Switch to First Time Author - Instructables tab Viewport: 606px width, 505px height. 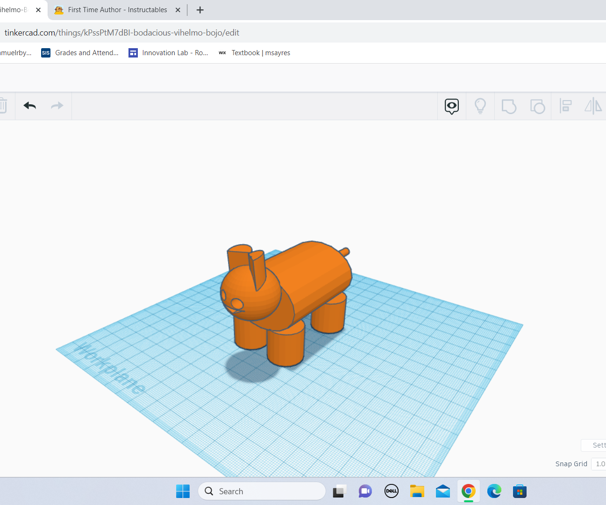pos(117,10)
